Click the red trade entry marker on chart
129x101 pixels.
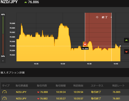click(85, 44)
